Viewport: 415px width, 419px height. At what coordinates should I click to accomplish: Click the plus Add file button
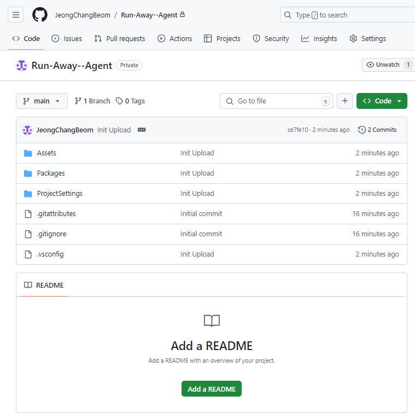pyautogui.click(x=345, y=101)
